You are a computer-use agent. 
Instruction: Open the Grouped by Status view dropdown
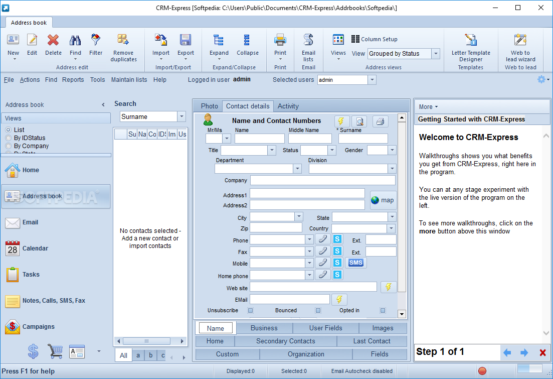tap(436, 54)
